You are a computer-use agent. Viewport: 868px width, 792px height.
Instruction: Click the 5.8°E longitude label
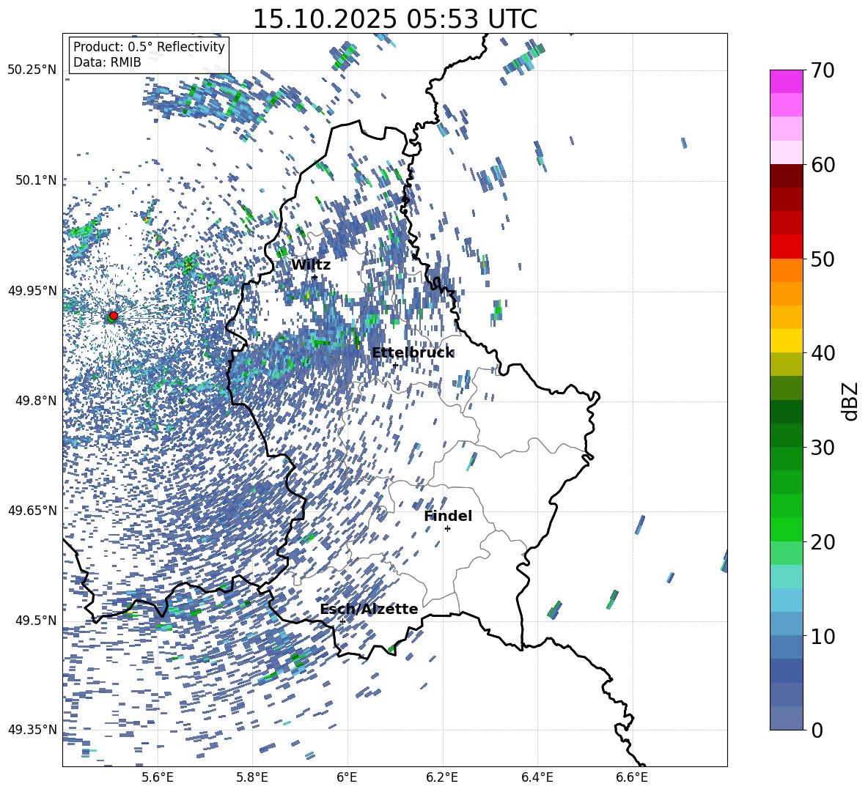point(252,777)
